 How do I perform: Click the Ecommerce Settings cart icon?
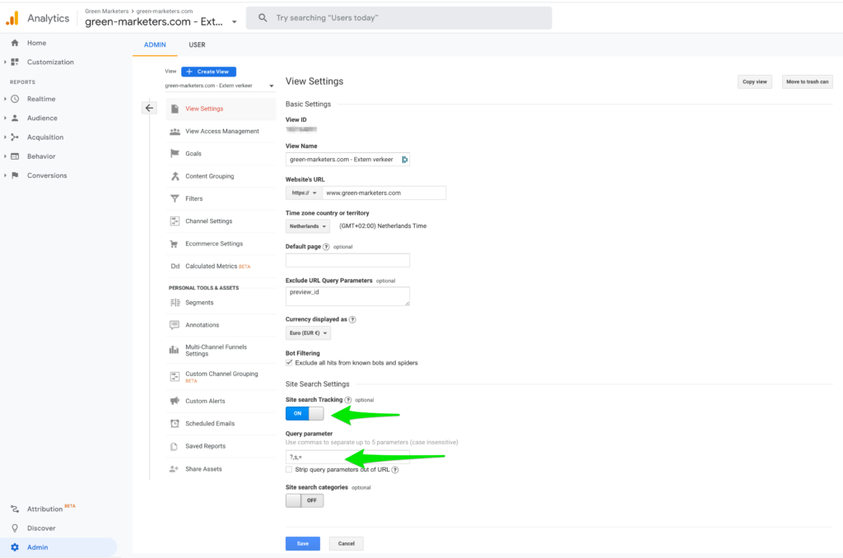[175, 244]
